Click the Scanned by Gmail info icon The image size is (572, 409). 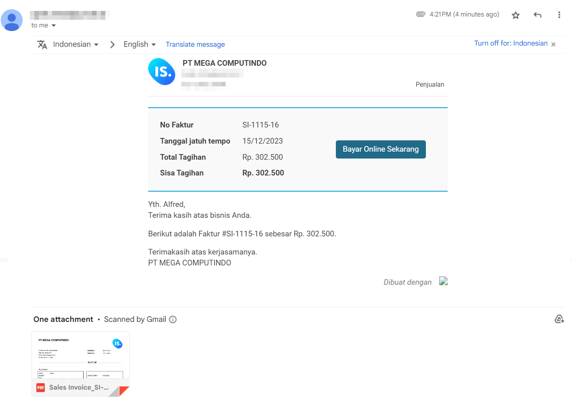click(x=173, y=319)
